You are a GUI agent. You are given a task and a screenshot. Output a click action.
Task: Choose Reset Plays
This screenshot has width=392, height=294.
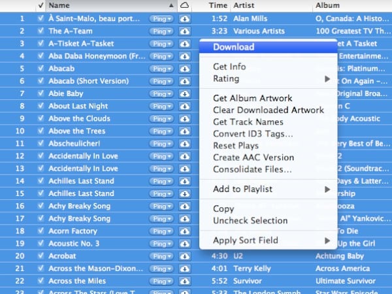click(269, 146)
